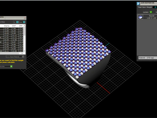Select the 12.42 grams cell
Screen dimensions: 157x118
[7, 29]
